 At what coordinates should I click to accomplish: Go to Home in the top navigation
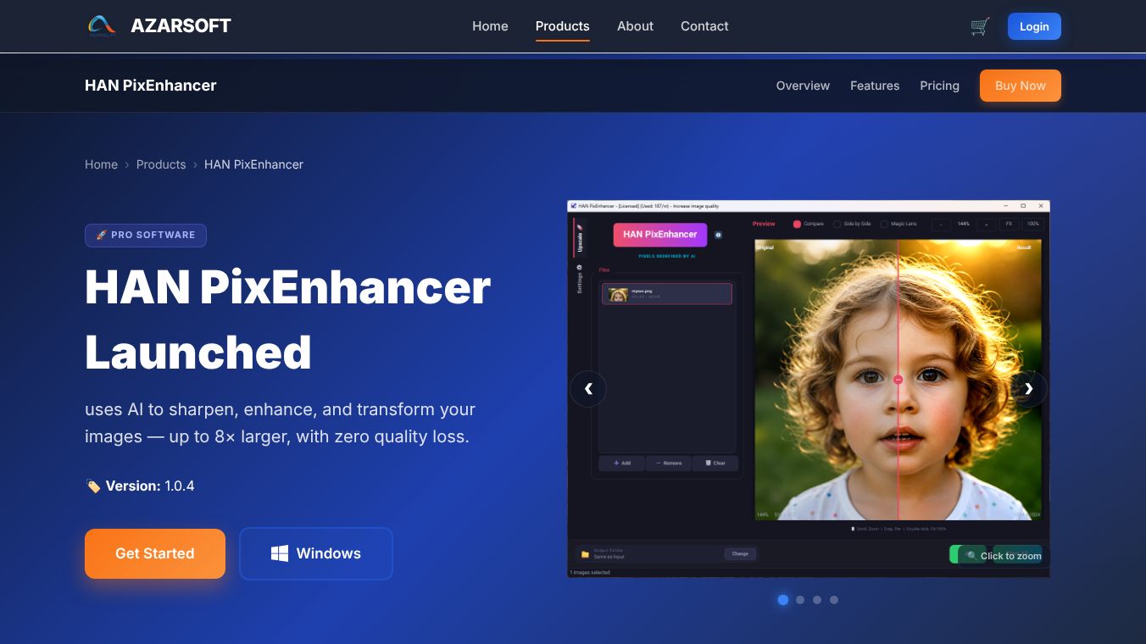pyautogui.click(x=490, y=26)
